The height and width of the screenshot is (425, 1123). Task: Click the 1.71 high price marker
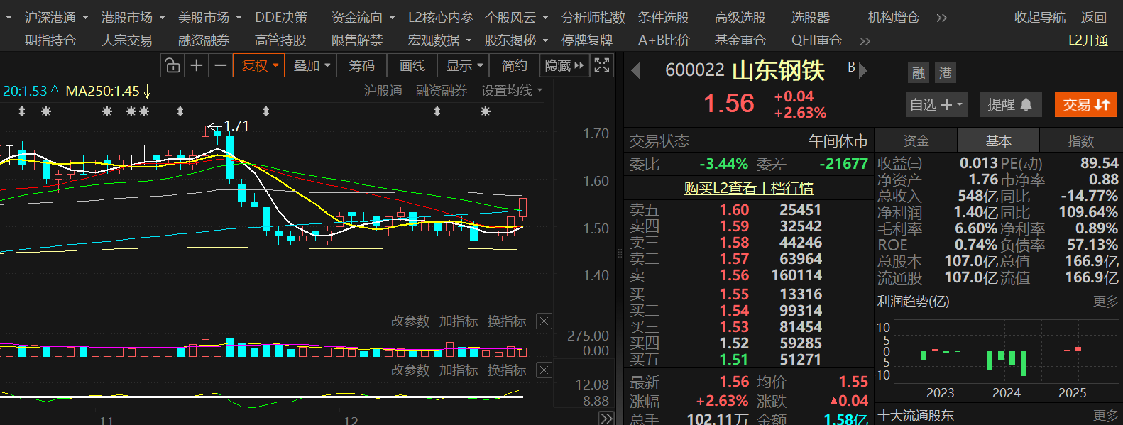pyautogui.click(x=236, y=126)
